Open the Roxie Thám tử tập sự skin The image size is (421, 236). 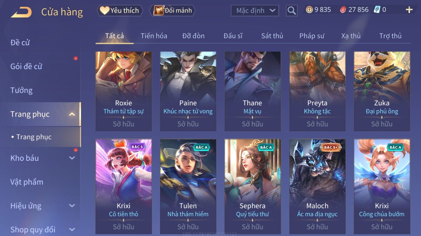124,91
